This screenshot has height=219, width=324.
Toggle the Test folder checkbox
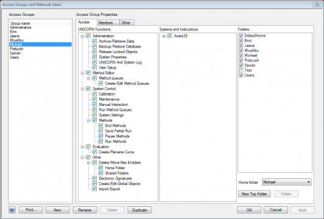(241, 71)
